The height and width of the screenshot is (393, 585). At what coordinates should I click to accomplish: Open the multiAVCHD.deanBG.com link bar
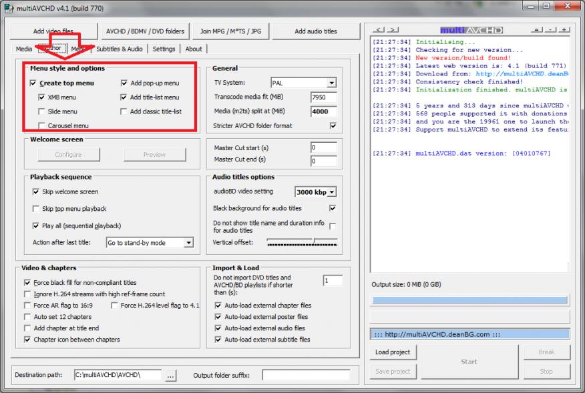click(x=469, y=334)
